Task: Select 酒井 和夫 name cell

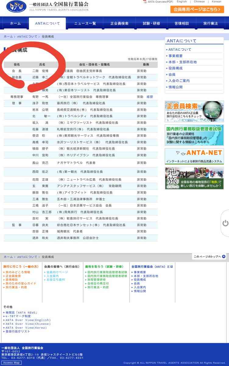Action: pos(40,238)
